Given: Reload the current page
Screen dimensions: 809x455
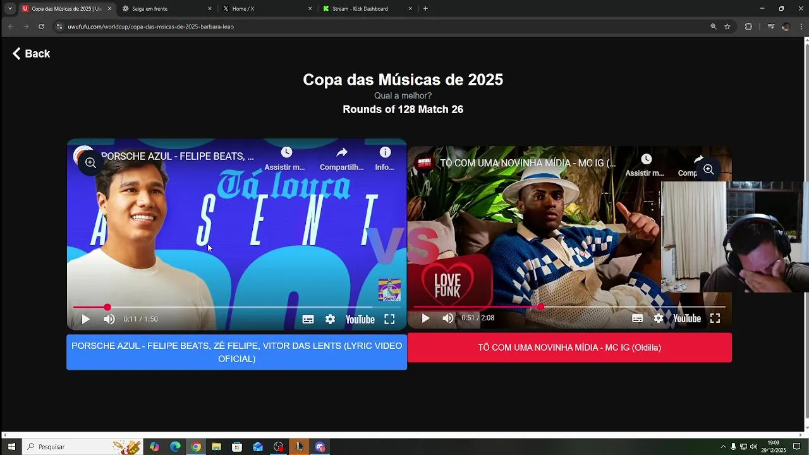Looking at the screenshot, I should 41,27.
